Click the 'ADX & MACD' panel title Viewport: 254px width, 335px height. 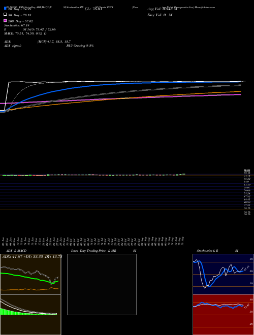[x=16, y=251]
